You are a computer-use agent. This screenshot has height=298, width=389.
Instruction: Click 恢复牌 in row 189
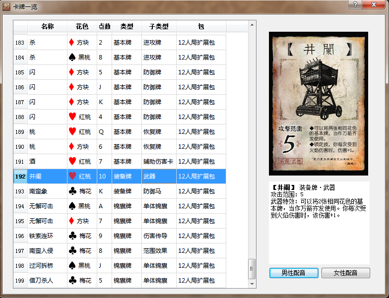[x=152, y=132]
